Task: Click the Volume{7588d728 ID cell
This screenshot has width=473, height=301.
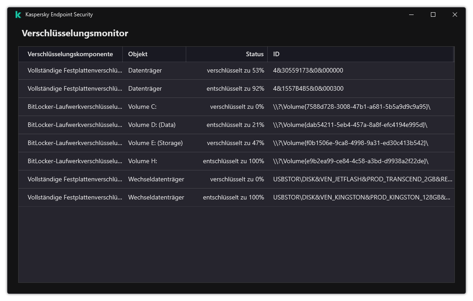Action: [352, 107]
